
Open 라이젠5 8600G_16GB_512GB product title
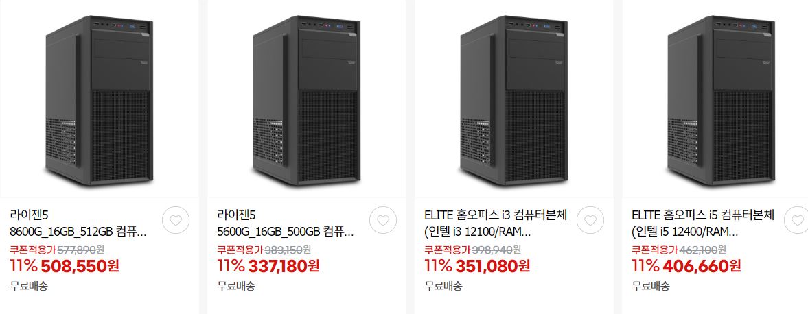pyautogui.click(x=78, y=224)
